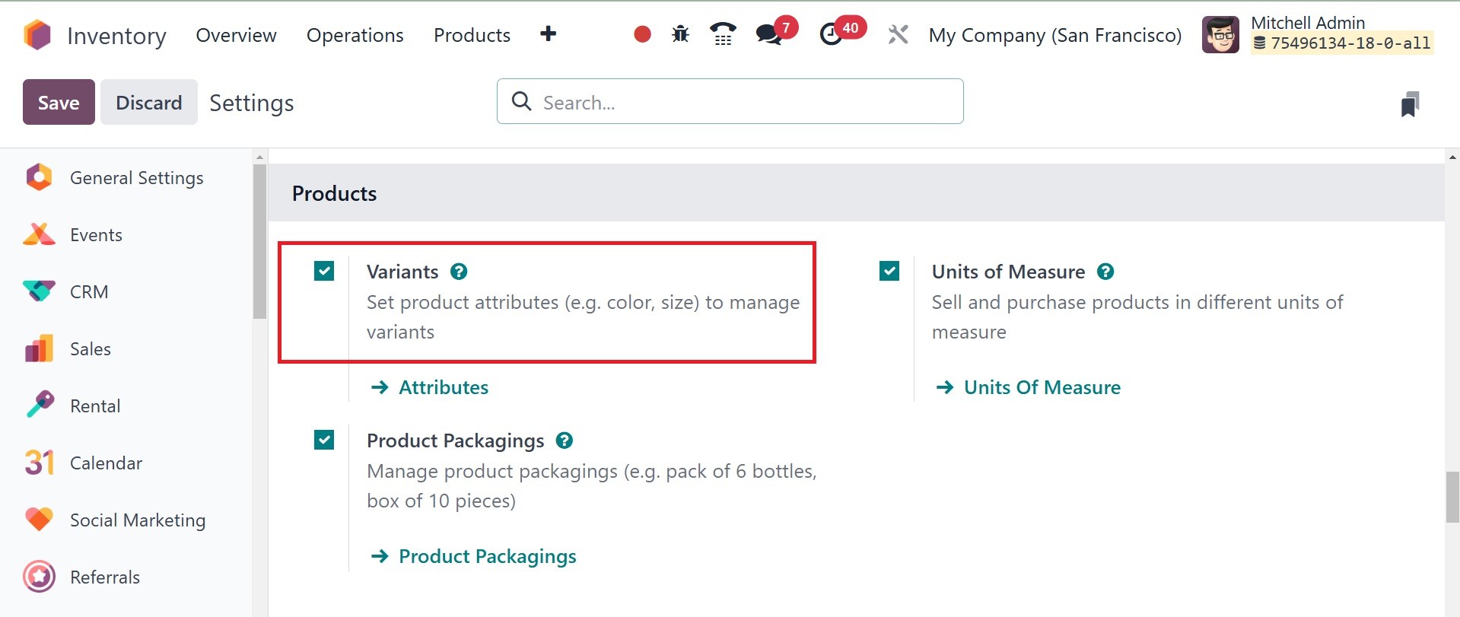The width and height of the screenshot is (1460, 617).
Task: Uncheck the Variants checkbox
Action: pyautogui.click(x=324, y=271)
